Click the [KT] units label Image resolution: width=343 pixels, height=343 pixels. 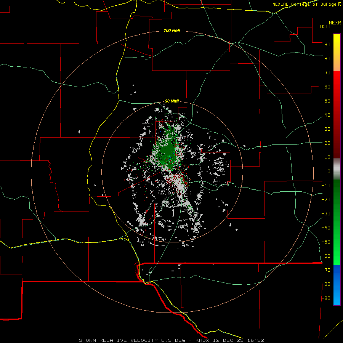coord(325,26)
